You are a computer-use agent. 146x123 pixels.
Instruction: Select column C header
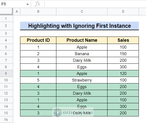point(82,12)
